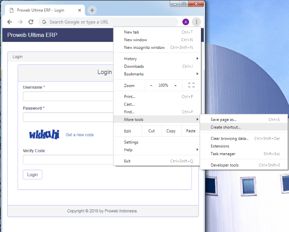Open New incognito window
This screenshot has height=232, width=289.
[x=157, y=47]
